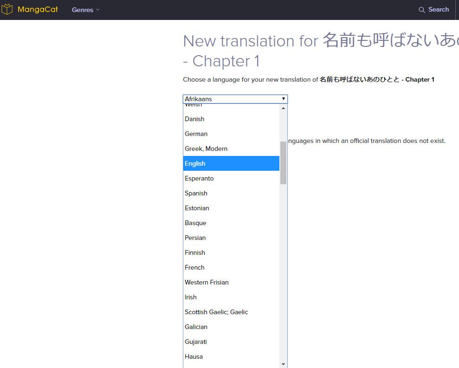Expand the Genres menu chevron

pyautogui.click(x=97, y=10)
